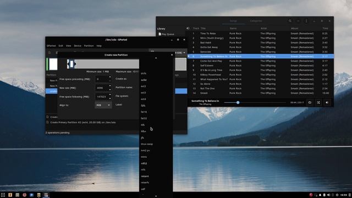Toggle repeat in the music player
The image size is (352, 198).
click(310, 103)
